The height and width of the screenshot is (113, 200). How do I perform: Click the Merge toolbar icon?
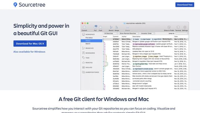117,27
